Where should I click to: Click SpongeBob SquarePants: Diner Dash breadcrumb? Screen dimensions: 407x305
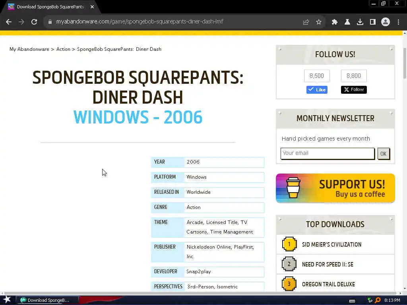[x=119, y=49]
